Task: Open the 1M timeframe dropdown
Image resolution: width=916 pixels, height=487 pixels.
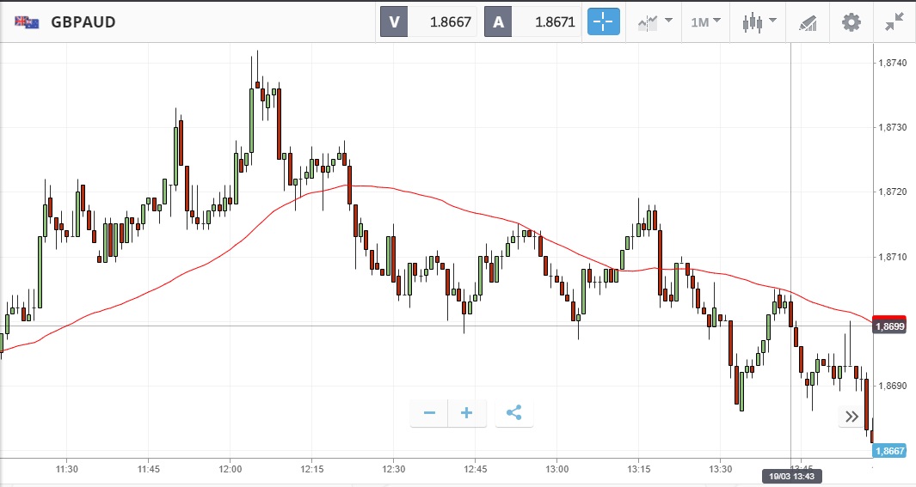Action: point(706,21)
